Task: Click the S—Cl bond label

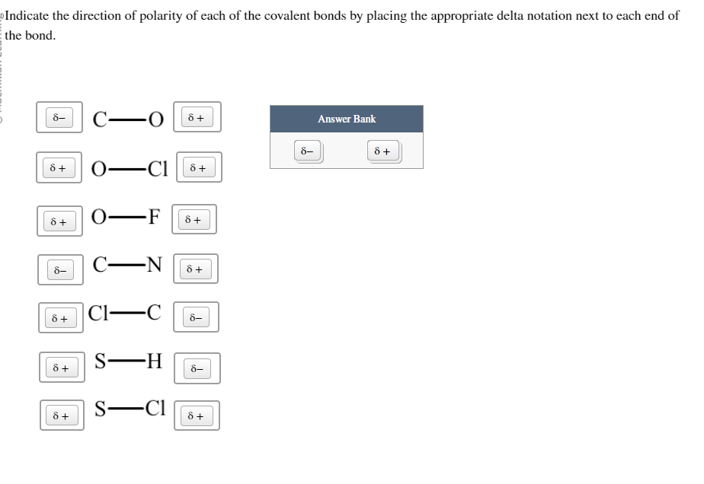Action: (127, 410)
